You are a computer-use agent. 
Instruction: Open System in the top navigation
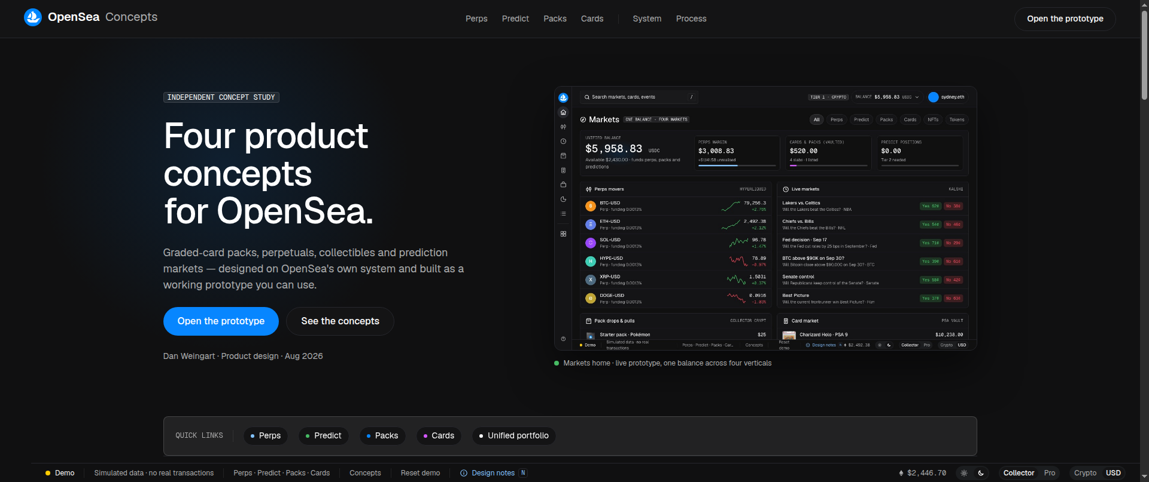pyautogui.click(x=647, y=19)
